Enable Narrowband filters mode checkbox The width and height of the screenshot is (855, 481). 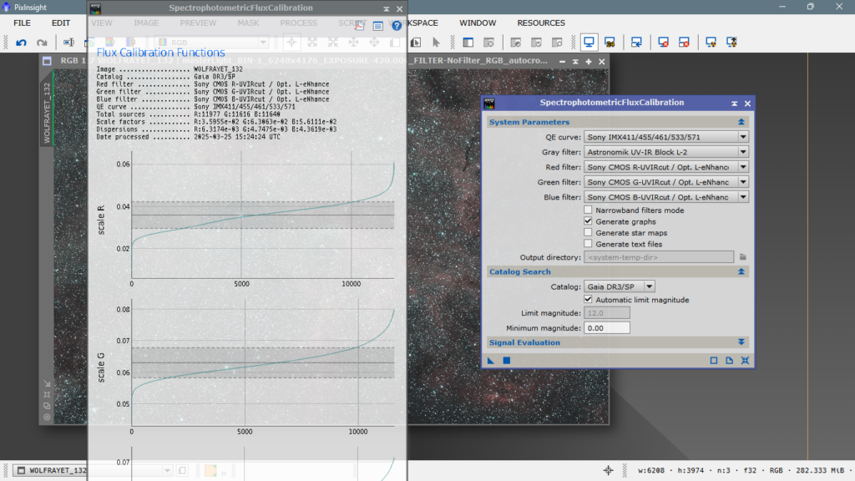click(x=588, y=210)
